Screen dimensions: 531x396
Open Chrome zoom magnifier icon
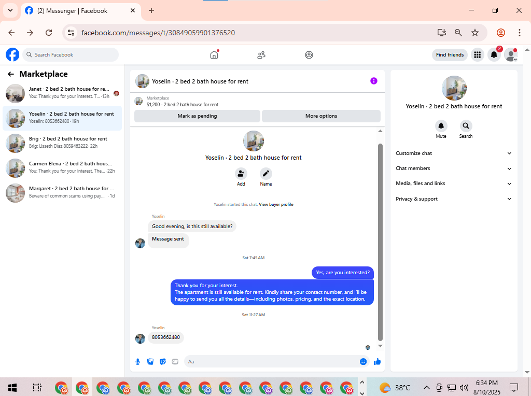[458, 33]
